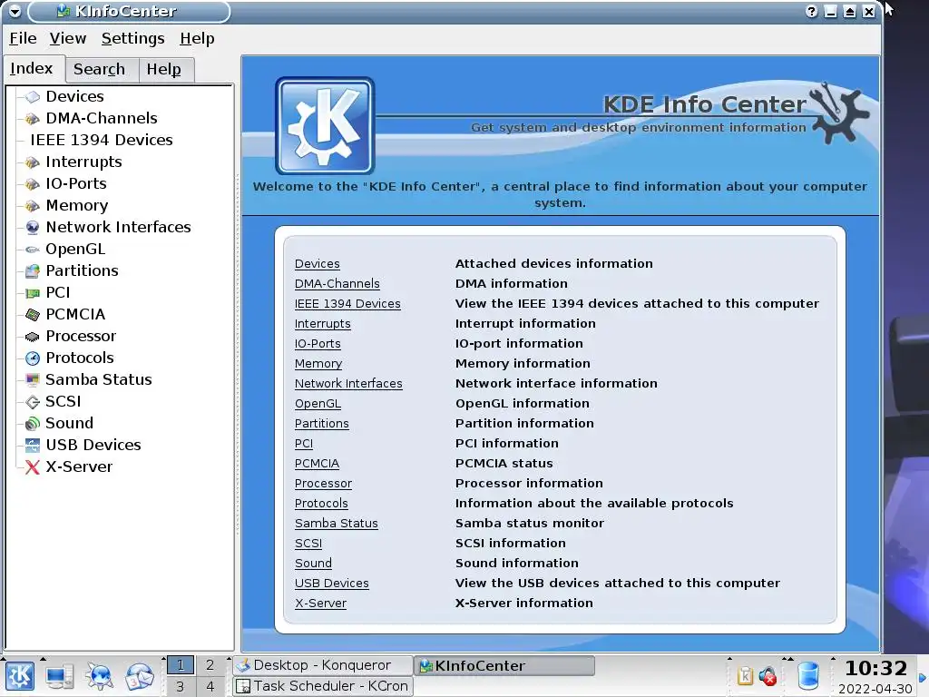Follow the PCMCIA link in the main panel
929x697 pixels.
coord(317,464)
